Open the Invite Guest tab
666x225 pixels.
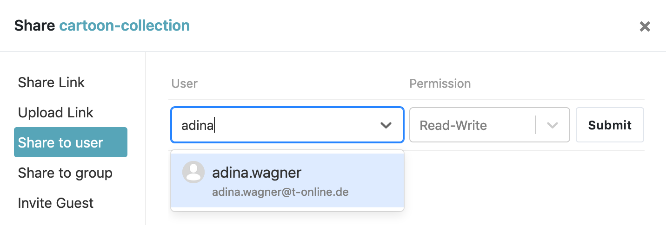tap(56, 203)
